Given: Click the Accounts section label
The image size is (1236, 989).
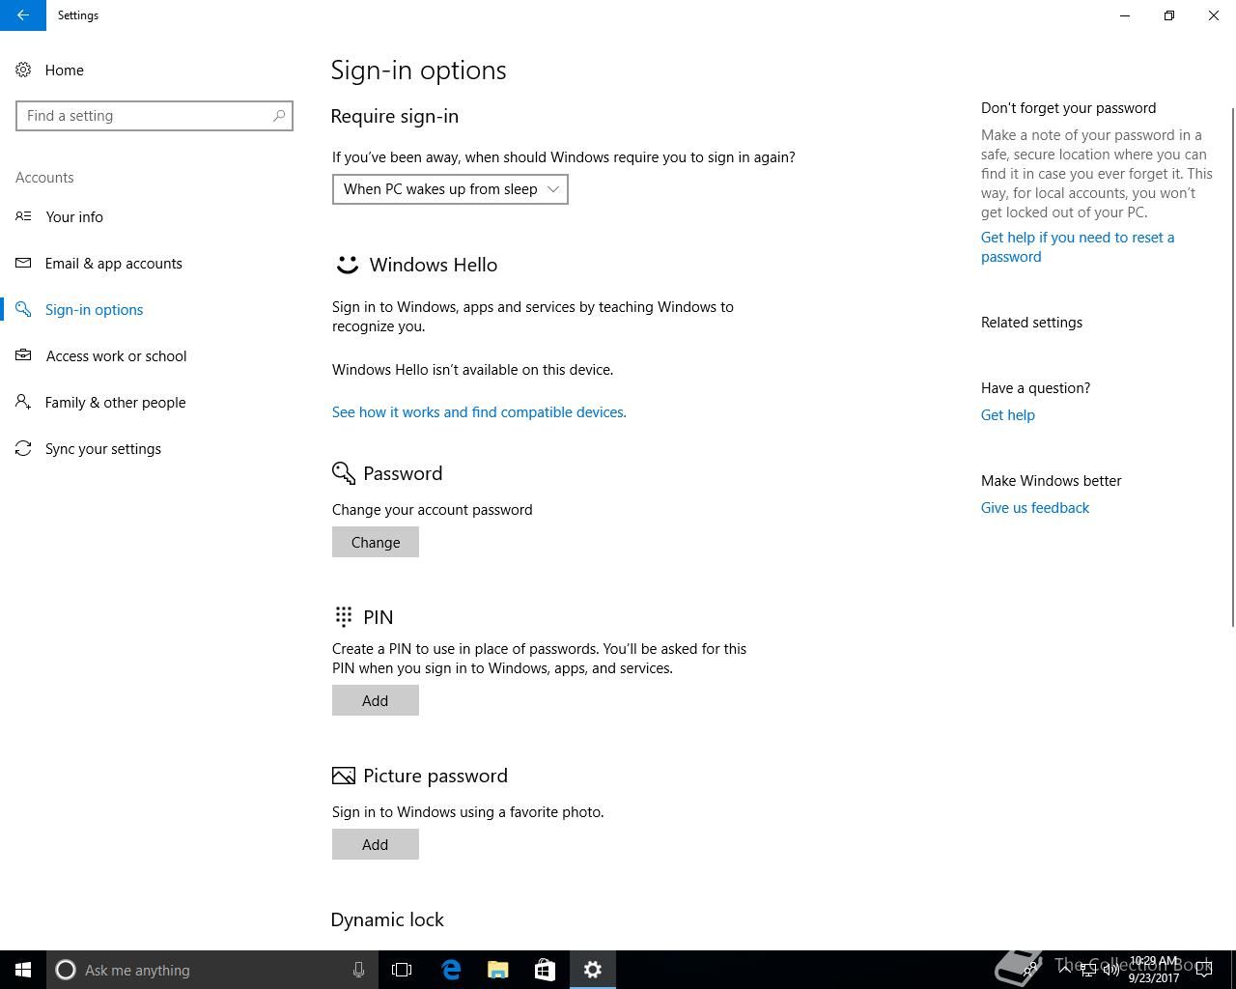Looking at the screenshot, I should click(44, 178).
